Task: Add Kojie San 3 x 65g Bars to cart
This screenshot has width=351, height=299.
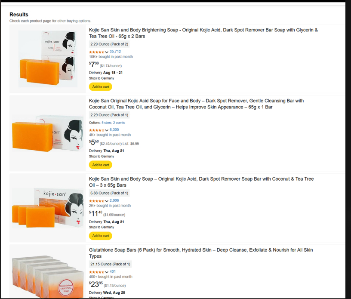Action: [101, 236]
